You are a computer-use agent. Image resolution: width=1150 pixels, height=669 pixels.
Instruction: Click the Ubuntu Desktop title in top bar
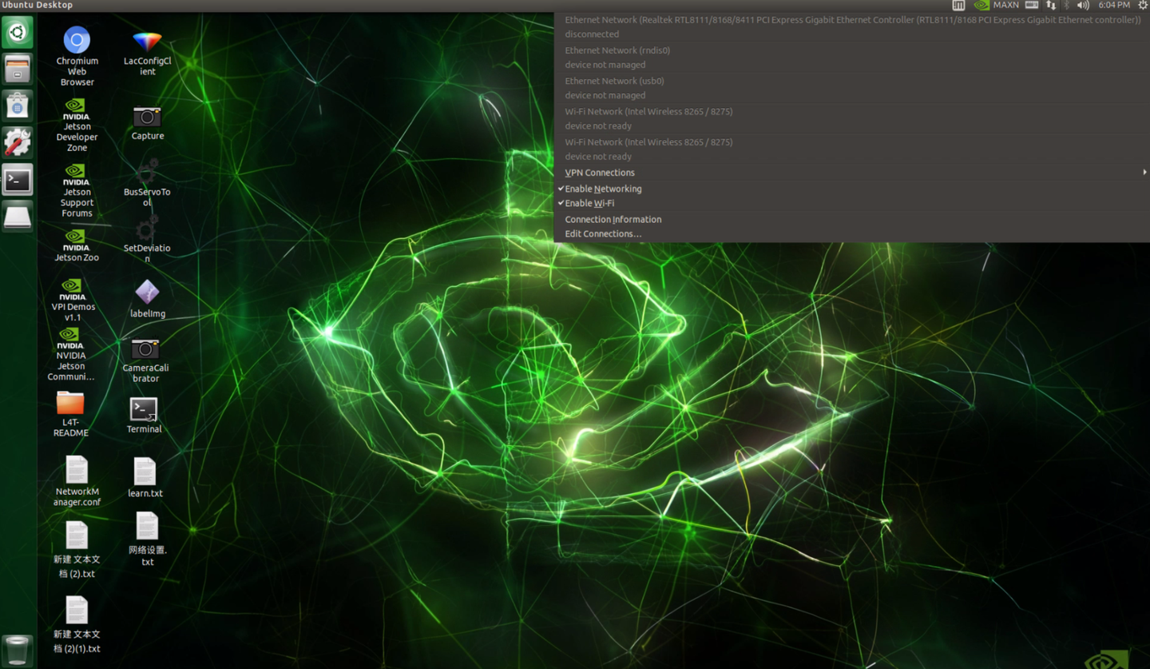(x=38, y=6)
